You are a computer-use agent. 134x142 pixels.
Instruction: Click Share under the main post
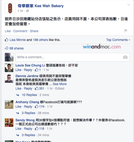(x=34, y=31)
